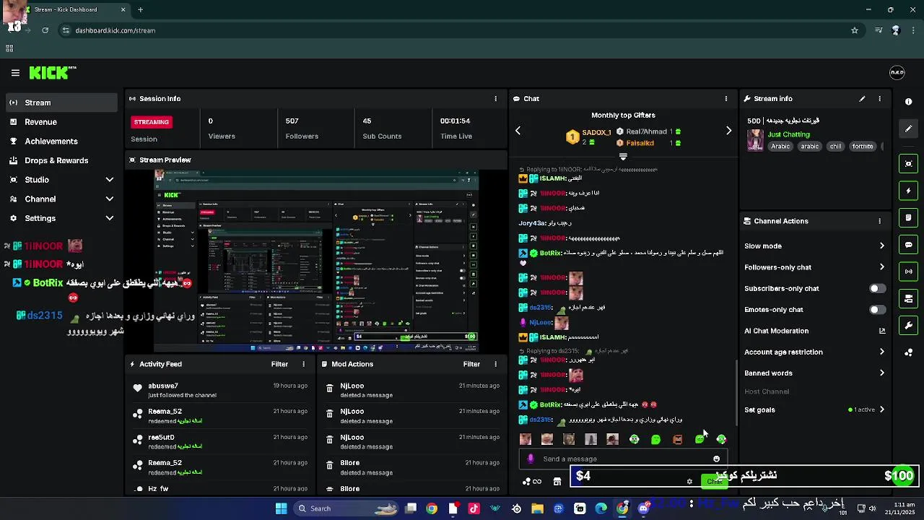Click the Stream Preview video thumbnail
924x520 pixels.
click(316, 260)
